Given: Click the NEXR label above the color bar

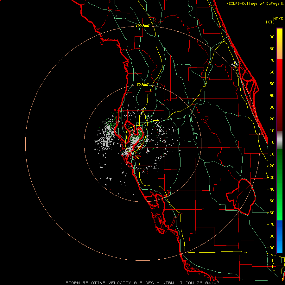Looking at the screenshot, I should tap(278, 19).
